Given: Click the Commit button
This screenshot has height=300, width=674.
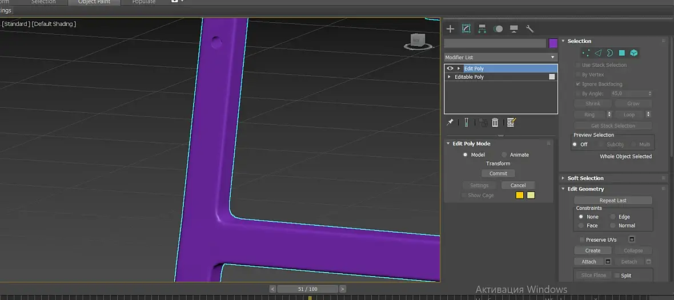Looking at the screenshot, I should [498, 173].
